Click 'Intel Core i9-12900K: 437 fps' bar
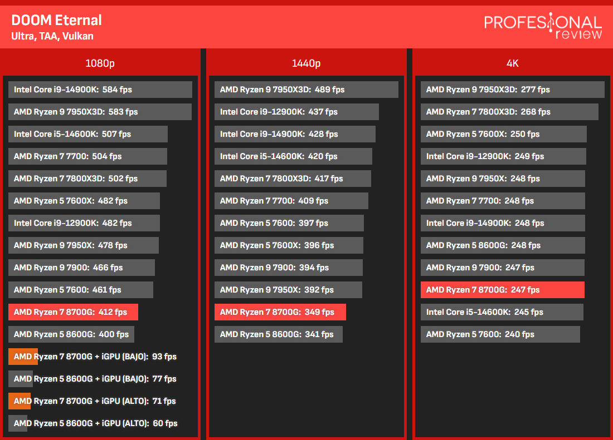The width and height of the screenshot is (613, 440). pos(296,112)
